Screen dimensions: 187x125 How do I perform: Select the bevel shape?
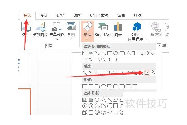(x=91, y=112)
